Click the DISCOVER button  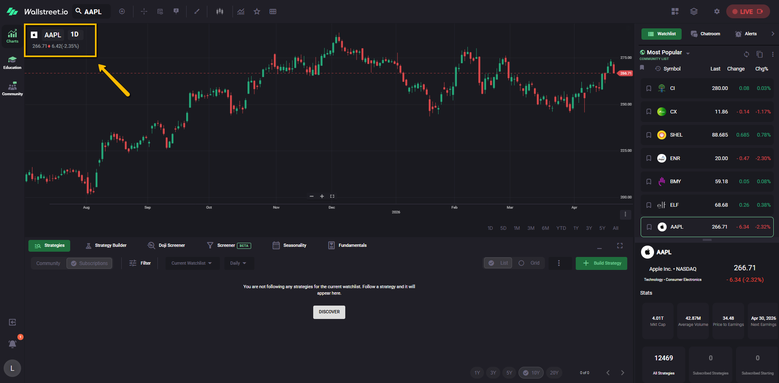[x=329, y=312]
